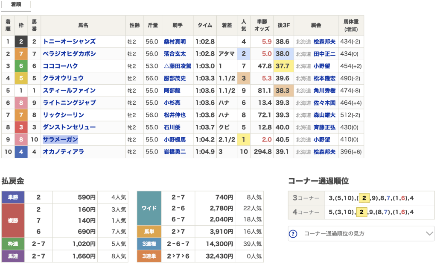Click the タイム column header
Image resolution: width=437 pixels, height=268 pixels.
click(x=205, y=25)
